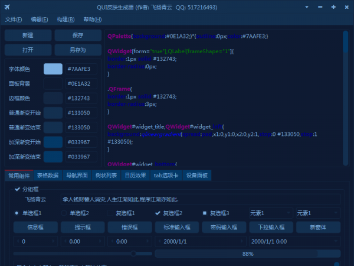Open the 构建(B) menu
Screen dimensions: 354x266
pos(66,20)
